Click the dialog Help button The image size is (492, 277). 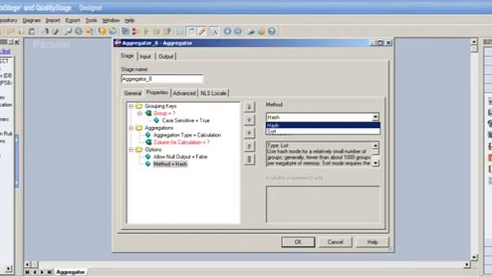pyautogui.click(x=372, y=242)
